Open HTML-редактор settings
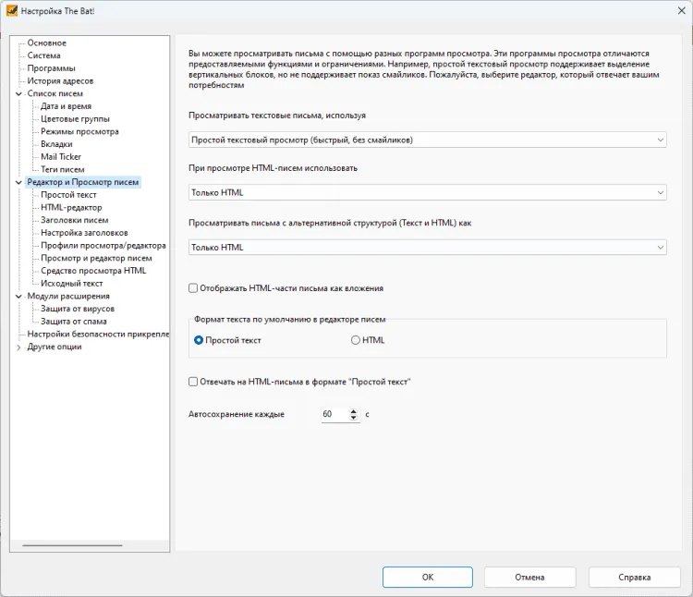This screenshot has height=597, width=693. pos(71,207)
